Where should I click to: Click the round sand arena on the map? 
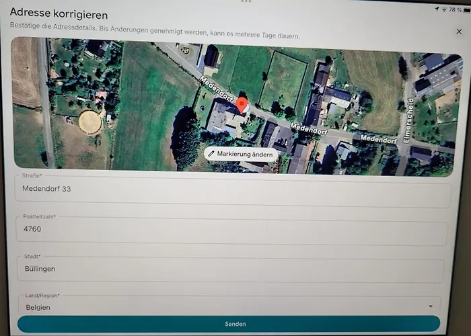(90, 122)
